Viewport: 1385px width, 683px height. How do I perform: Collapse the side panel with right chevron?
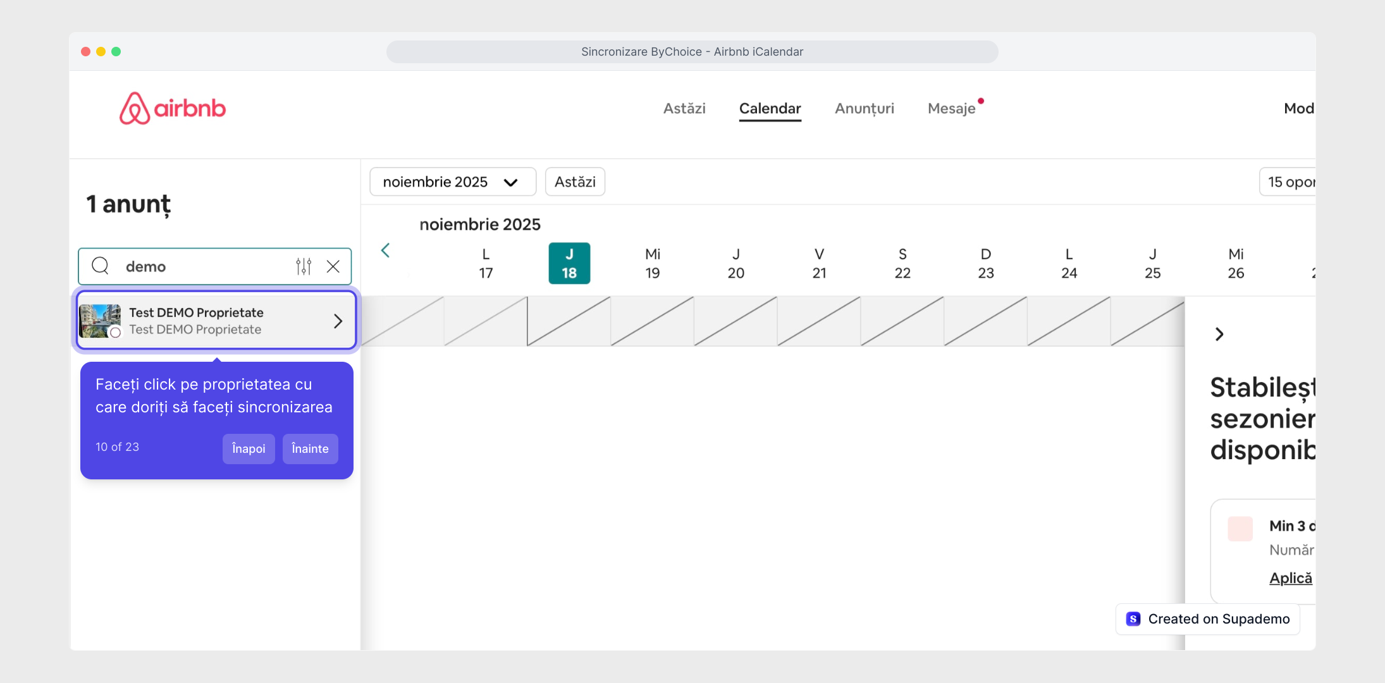pyautogui.click(x=1219, y=334)
